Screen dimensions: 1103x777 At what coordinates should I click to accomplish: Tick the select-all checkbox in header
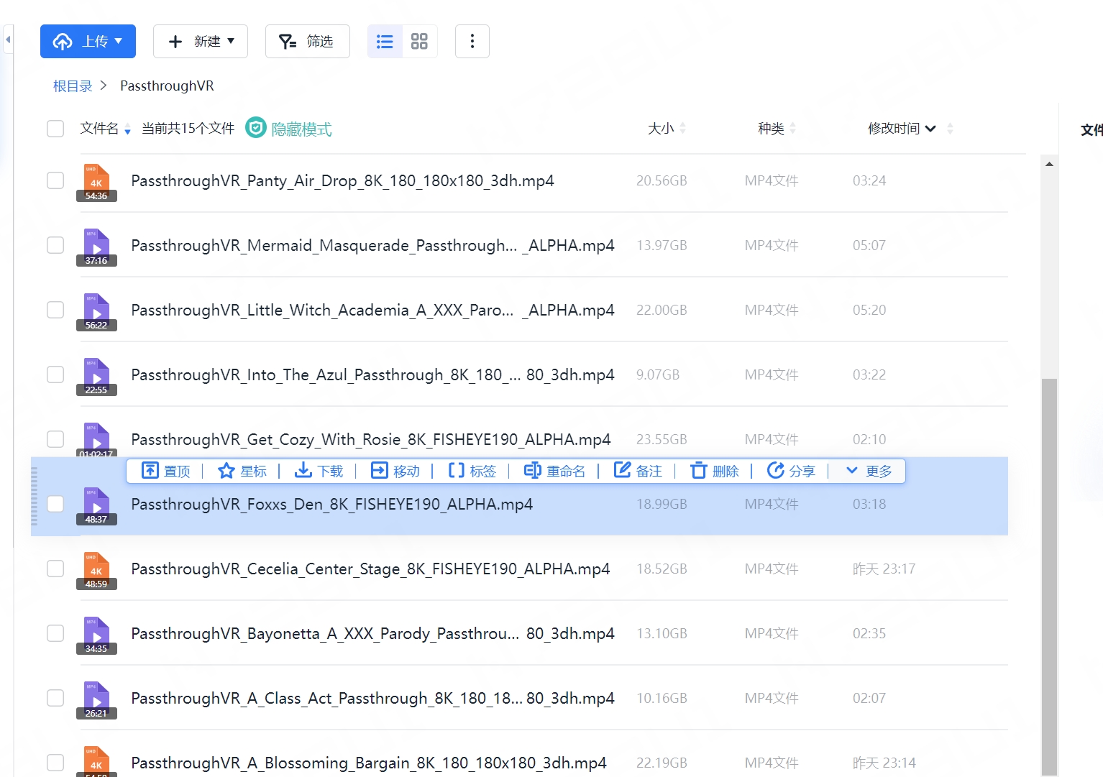coord(55,129)
